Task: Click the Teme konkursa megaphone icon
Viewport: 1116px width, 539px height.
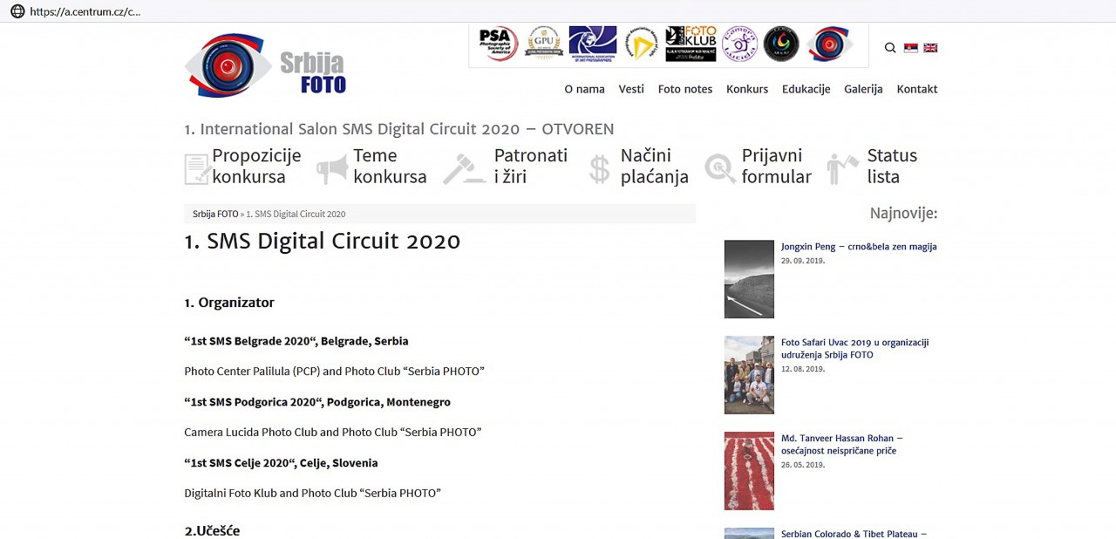Action: 332,168
